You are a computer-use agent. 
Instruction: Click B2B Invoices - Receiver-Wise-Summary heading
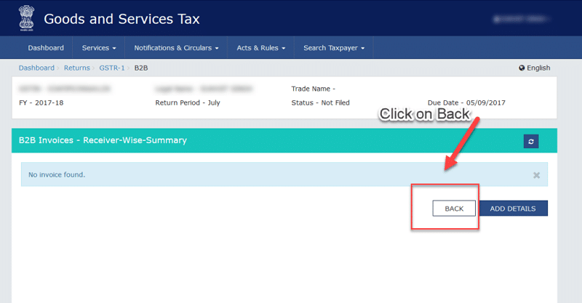coord(103,140)
